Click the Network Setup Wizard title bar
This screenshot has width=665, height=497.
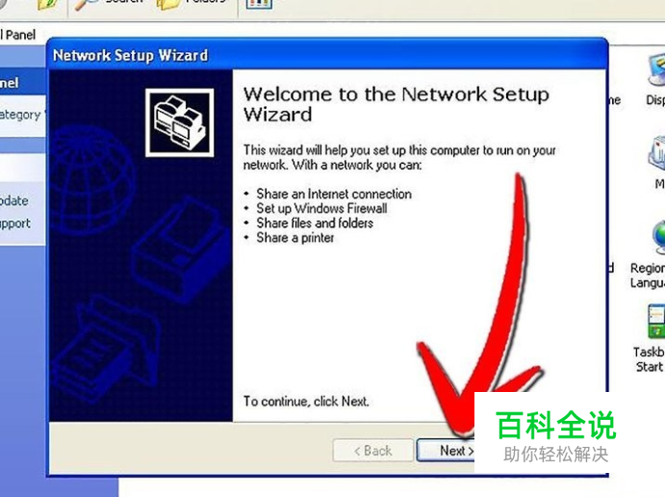(x=327, y=55)
